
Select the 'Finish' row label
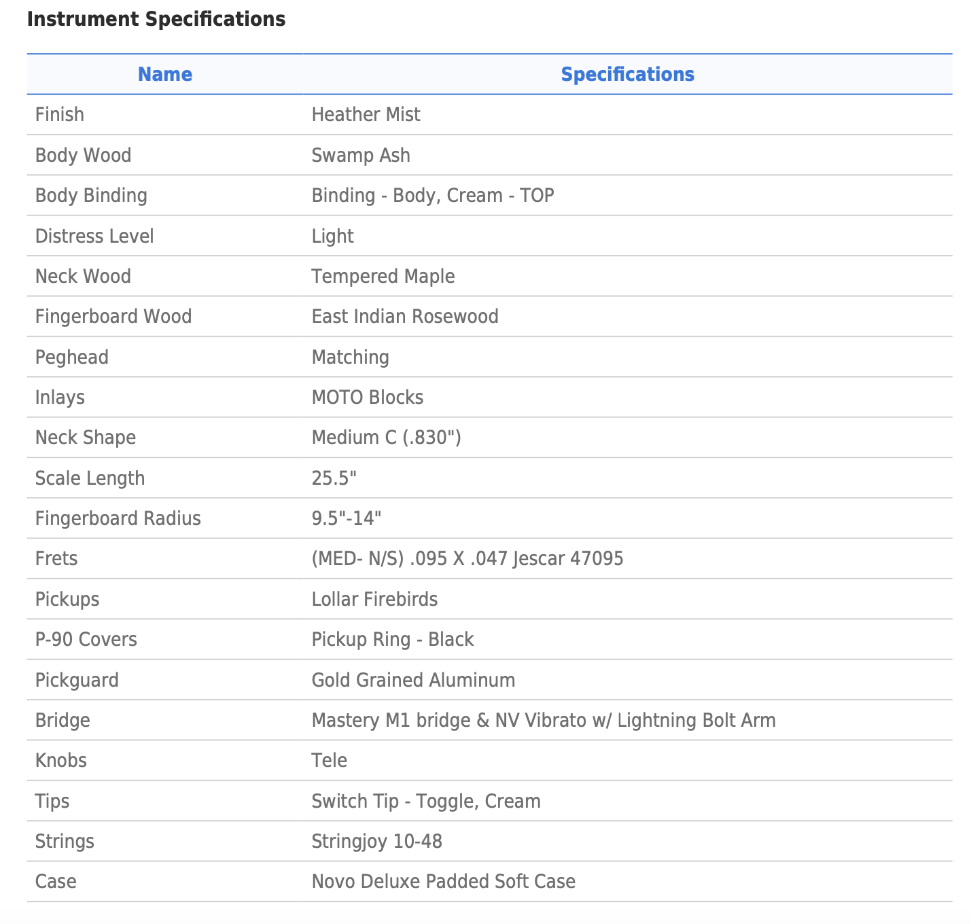point(60,114)
